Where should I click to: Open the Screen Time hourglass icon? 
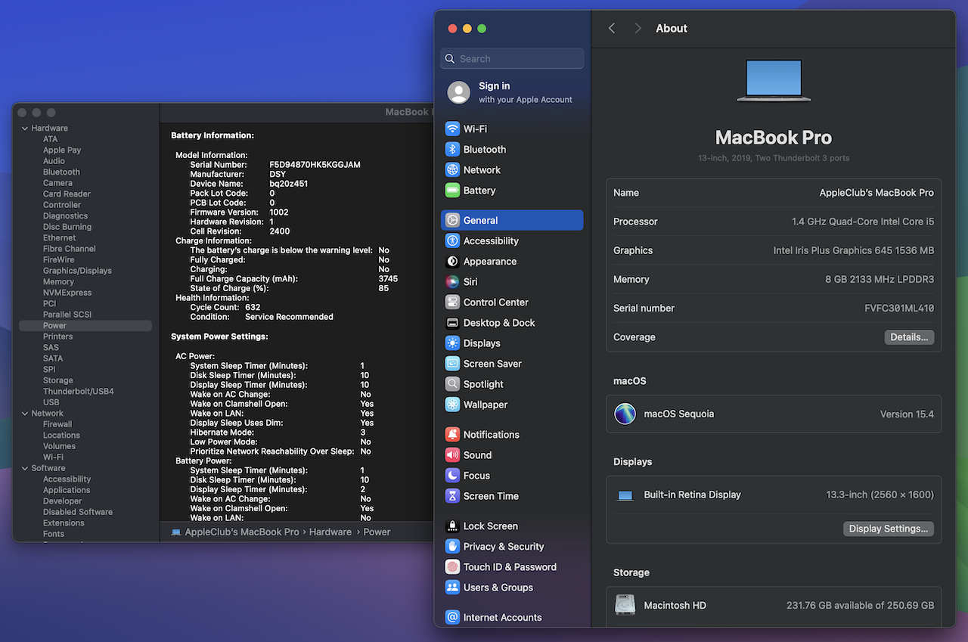452,495
